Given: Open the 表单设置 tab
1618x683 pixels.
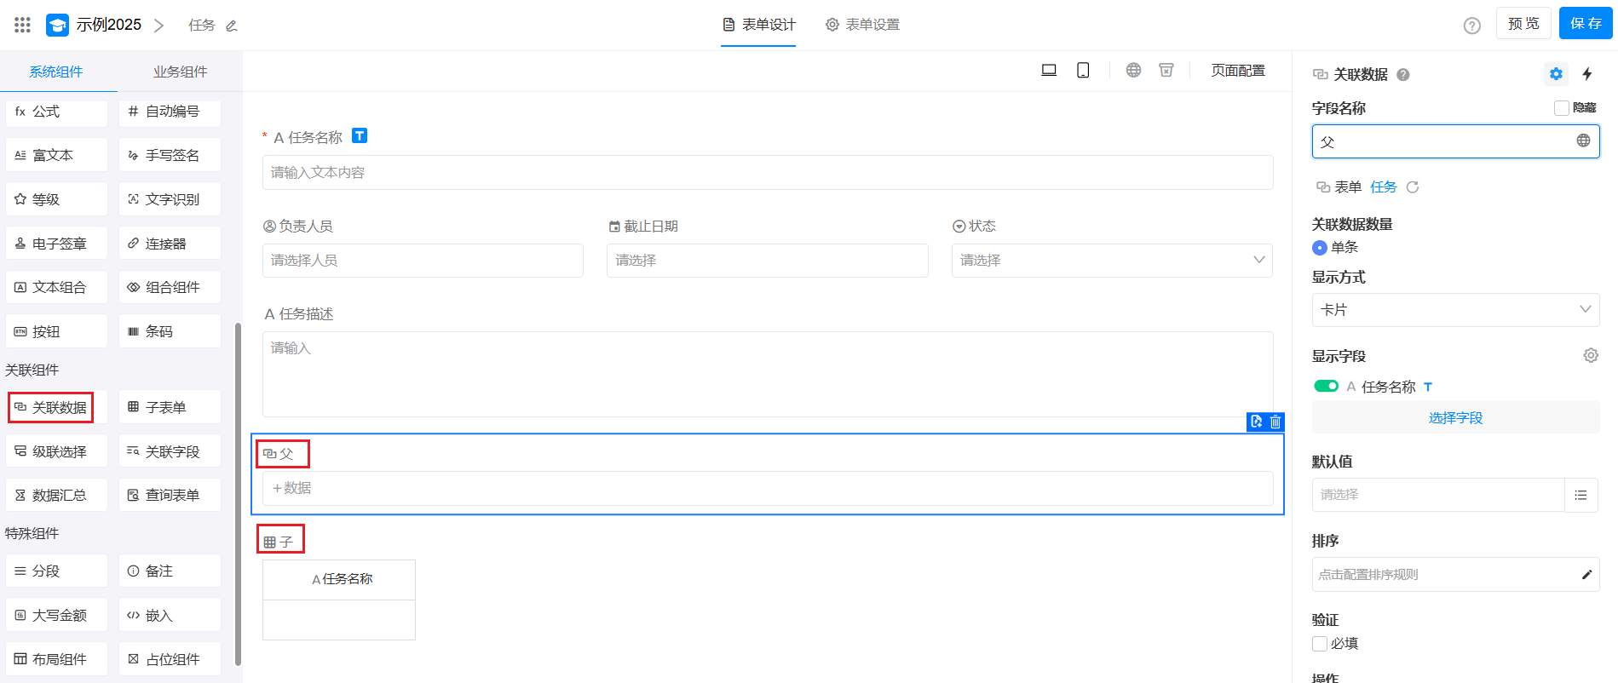Looking at the screenshot, I should pyautogui.click(x=862, y=25).
